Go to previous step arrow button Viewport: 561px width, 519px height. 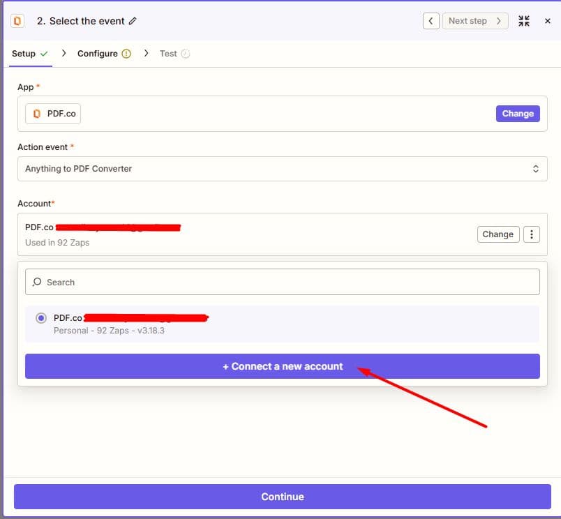click(x=431, y=21)
